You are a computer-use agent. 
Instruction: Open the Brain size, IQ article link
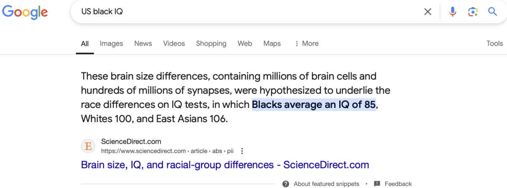pyautogui.click(x=225, y=165)
